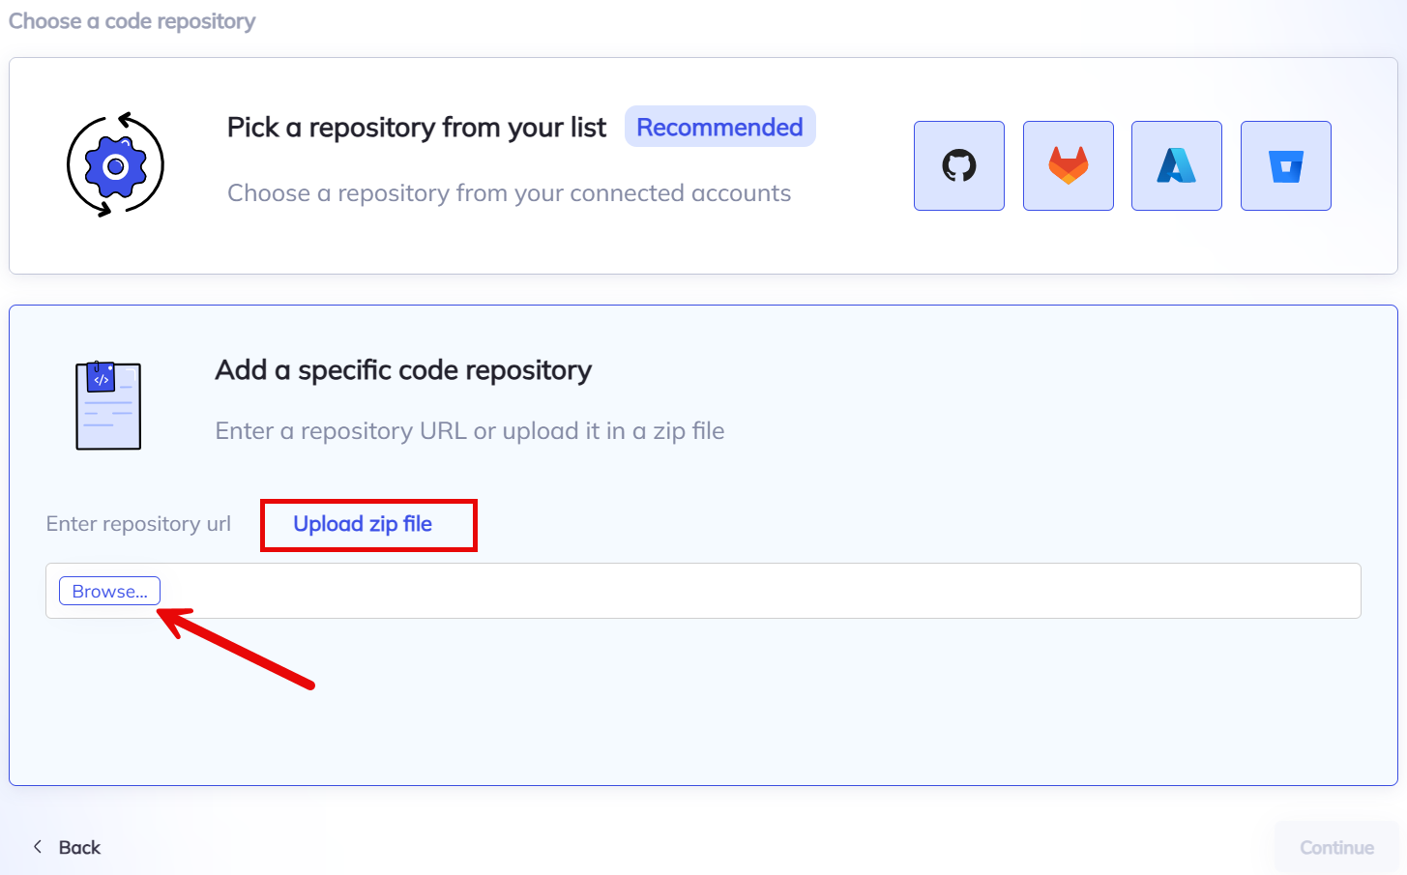The image size is (1407, 875).
Task: Click the empty file upload field
Action: pyautogui.click(x=754, y=591)
